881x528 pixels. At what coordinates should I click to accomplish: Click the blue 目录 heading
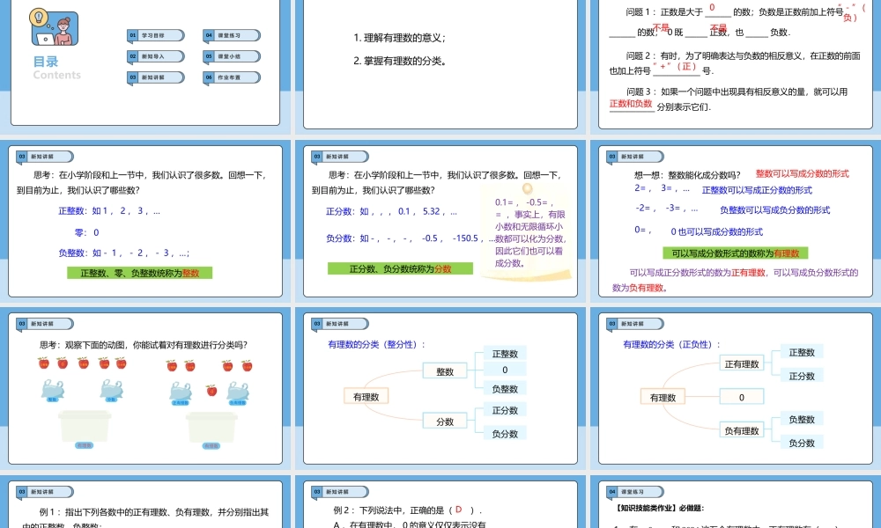pyautogui.click(x=46, y=62)
